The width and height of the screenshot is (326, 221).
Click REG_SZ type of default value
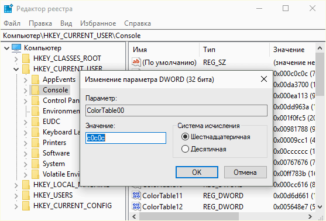point(215,63)
